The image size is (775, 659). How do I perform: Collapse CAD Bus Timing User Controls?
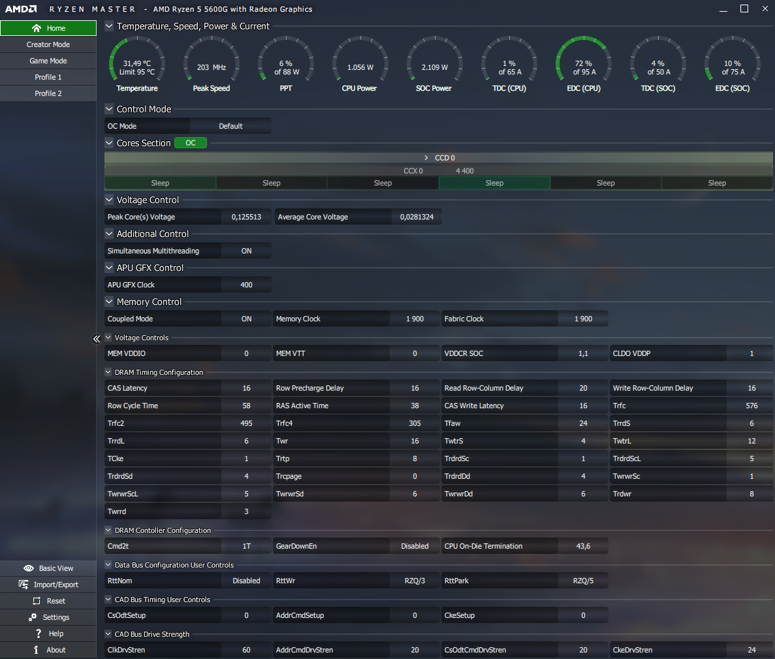click(x=108, y=599)
